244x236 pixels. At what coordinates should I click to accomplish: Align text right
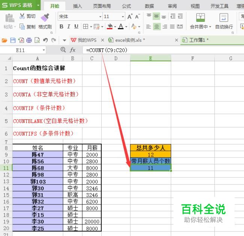point(165,27)
